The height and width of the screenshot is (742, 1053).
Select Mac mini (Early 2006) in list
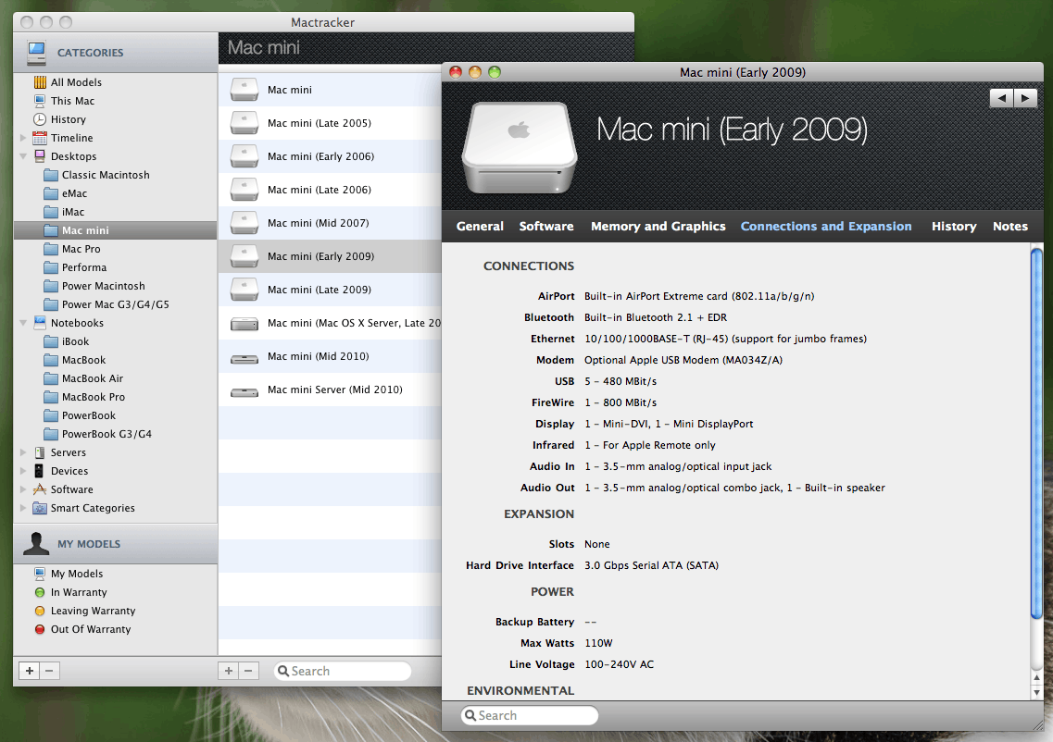click(x=330, y=156)
